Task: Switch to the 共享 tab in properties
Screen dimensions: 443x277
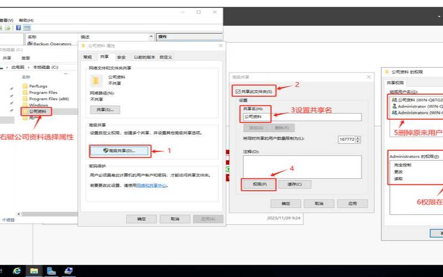Action: click(105, 57)
